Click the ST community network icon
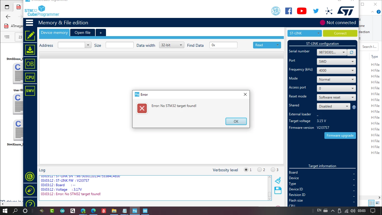Viewport: 382px width, 215px height. (329, 11)
